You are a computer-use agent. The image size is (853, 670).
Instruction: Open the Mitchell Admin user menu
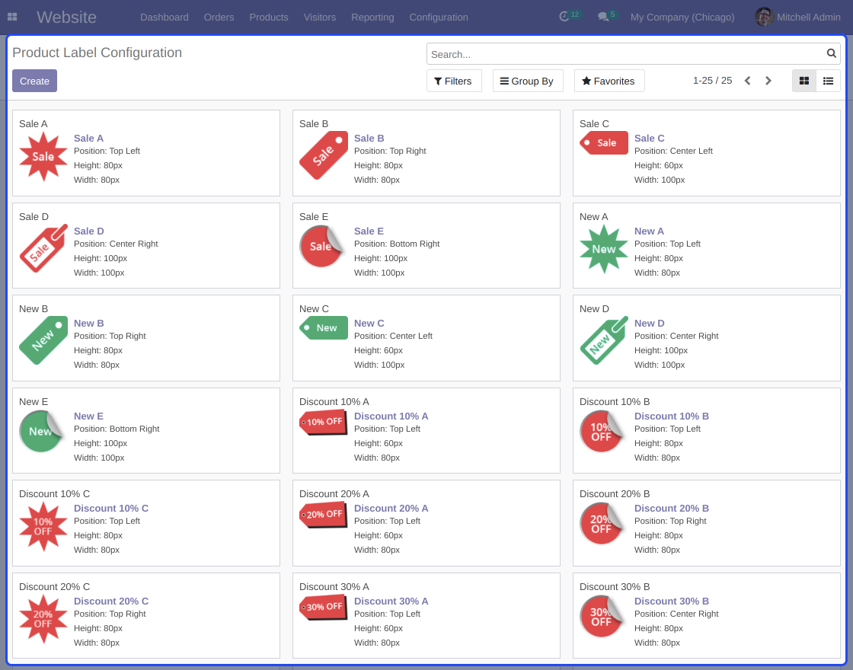(x=797, y=17)
